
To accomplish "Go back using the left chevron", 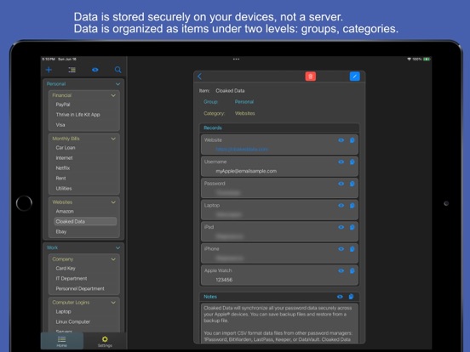I will pyautogui.click(x=199, y=77).
